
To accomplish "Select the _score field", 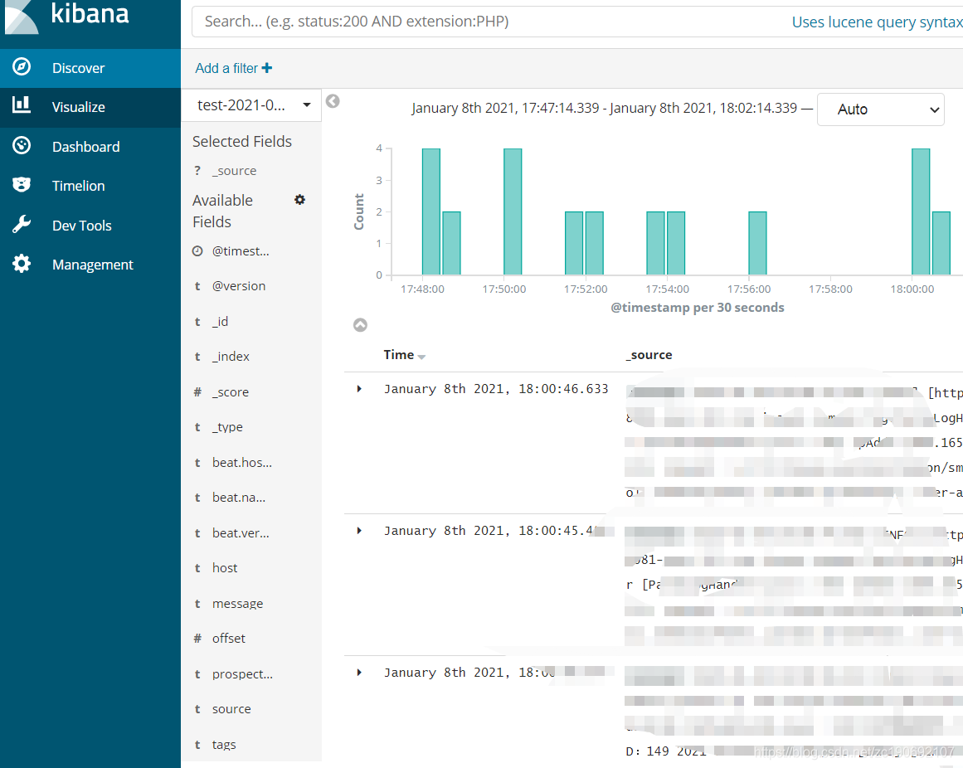I will coord(231,392).
